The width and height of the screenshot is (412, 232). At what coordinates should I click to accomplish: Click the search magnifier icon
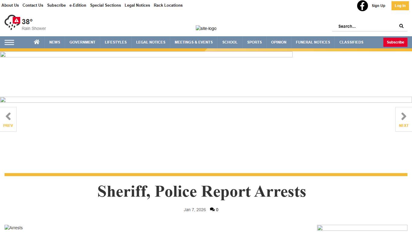(x=401, y=26)
